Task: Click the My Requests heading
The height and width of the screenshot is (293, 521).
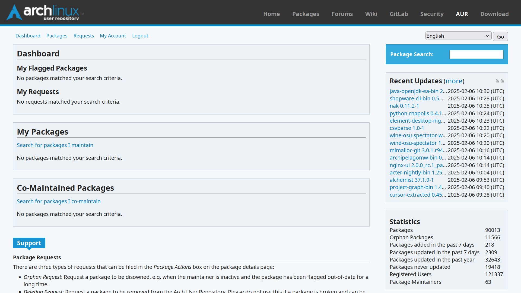Action: tap(38, 92)
